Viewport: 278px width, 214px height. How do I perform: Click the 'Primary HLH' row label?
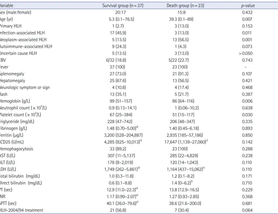pos(10,26)
